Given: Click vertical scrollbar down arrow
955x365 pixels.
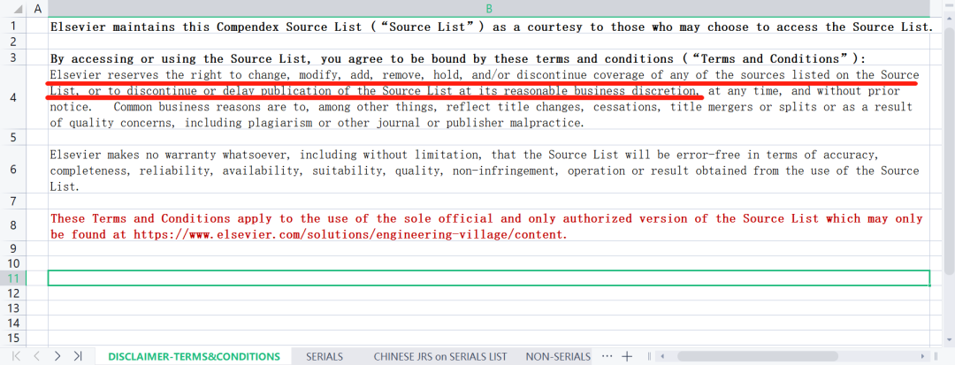Looking at the screenshot, I should (948, 338).
